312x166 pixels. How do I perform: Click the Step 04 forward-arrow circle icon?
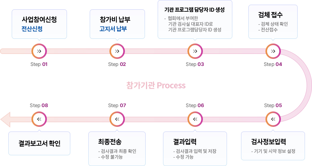[273, 51]
